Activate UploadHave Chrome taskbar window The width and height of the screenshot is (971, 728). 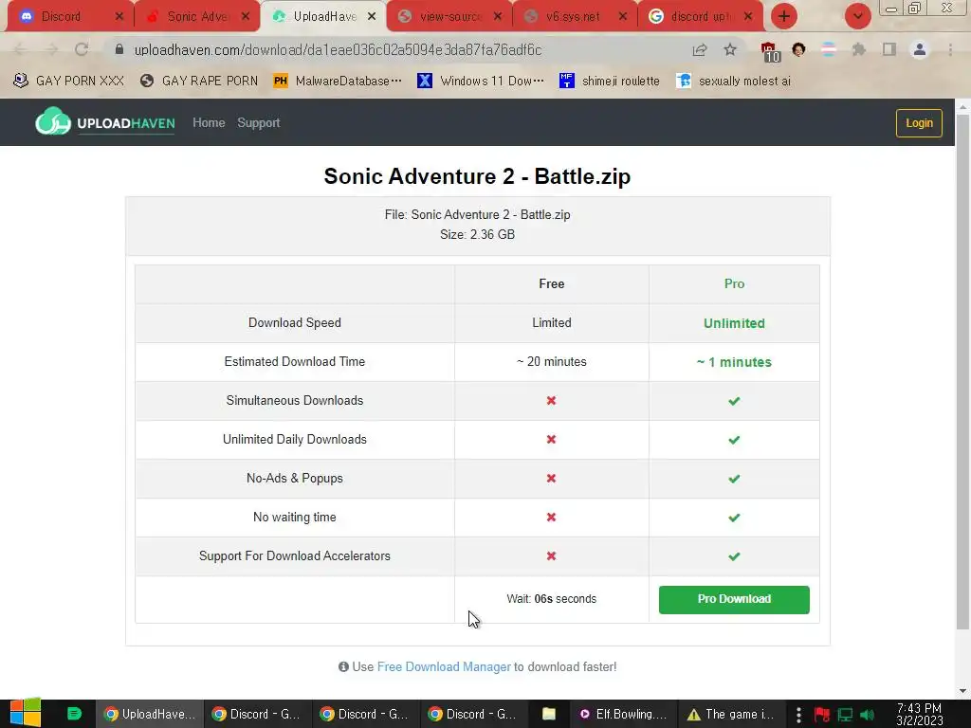pyautogui.click(x=149, y=714)
